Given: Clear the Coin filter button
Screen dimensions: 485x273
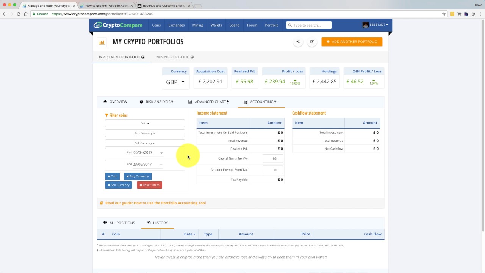Looking at the screenshot, I should (x=113, y=176).
